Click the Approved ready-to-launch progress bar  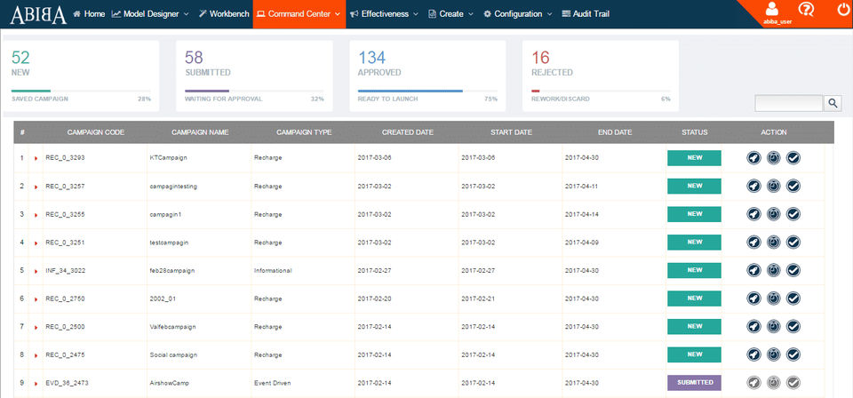427,91
